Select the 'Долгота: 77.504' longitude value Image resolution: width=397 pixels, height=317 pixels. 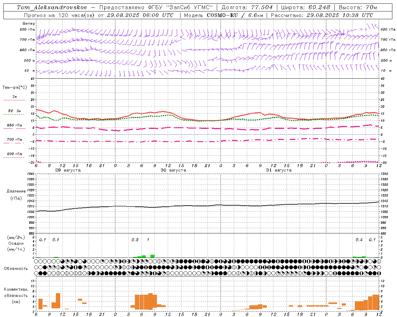(x=247, y=7)
